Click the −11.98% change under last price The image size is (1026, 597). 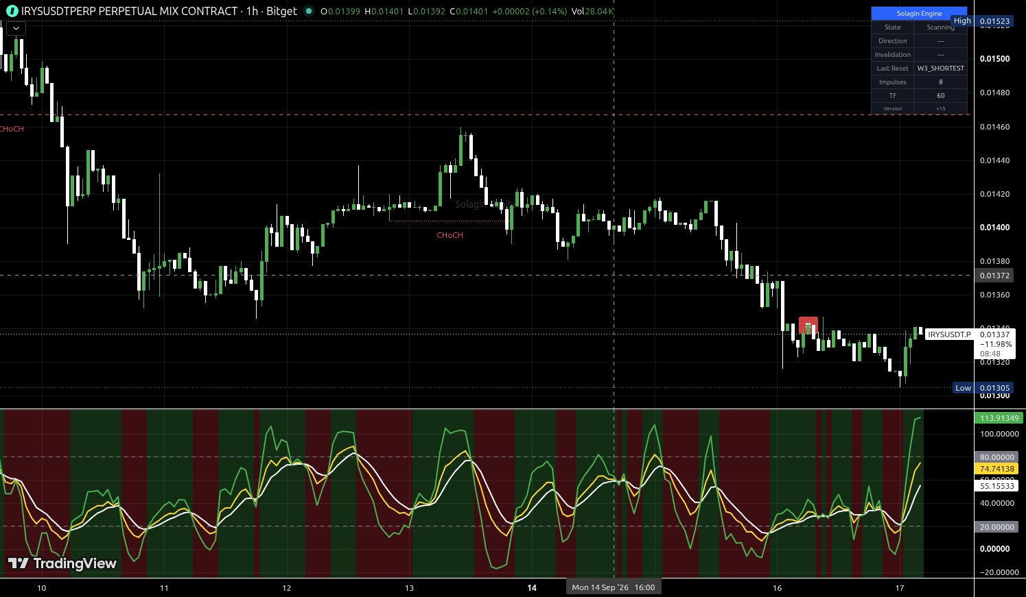click(x=996, y=344)
